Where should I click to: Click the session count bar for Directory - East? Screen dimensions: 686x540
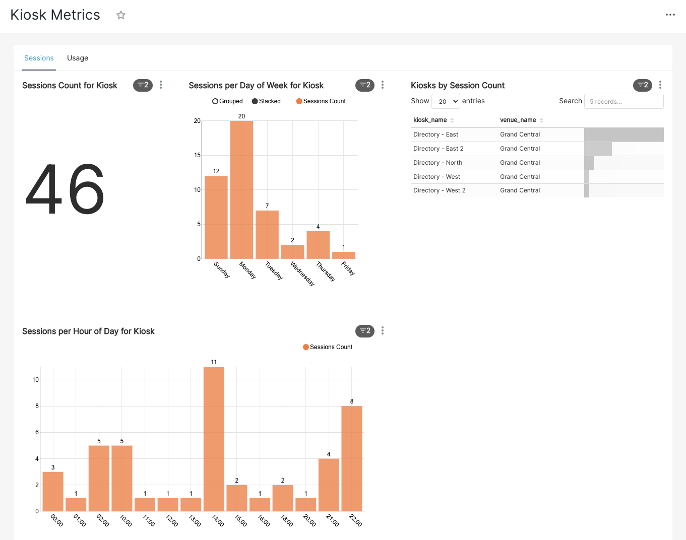[624, 134]
